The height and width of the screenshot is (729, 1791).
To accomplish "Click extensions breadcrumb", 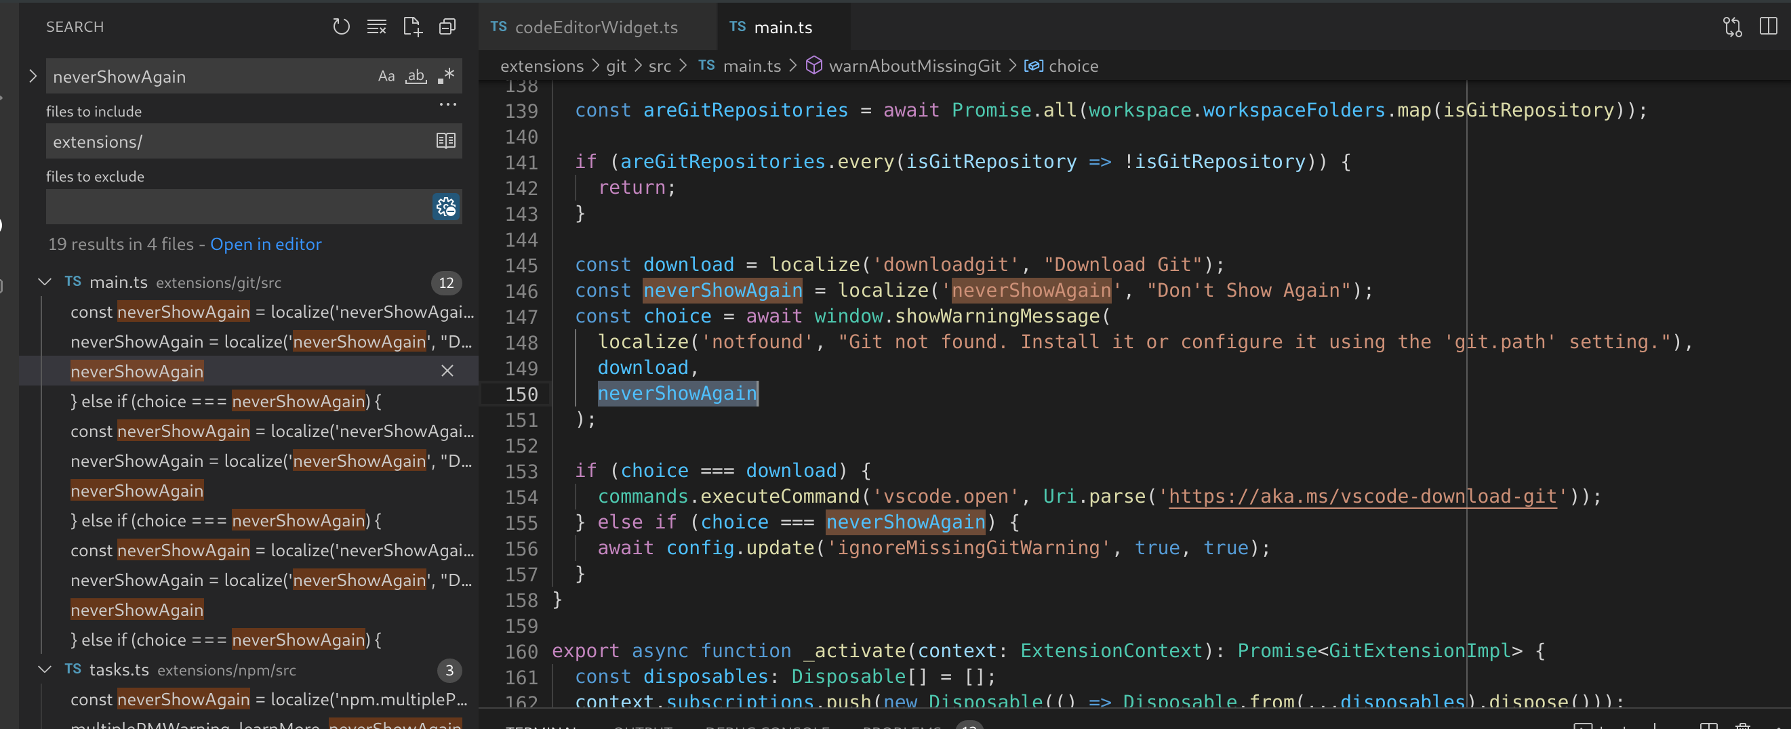I will pos(542,66).
